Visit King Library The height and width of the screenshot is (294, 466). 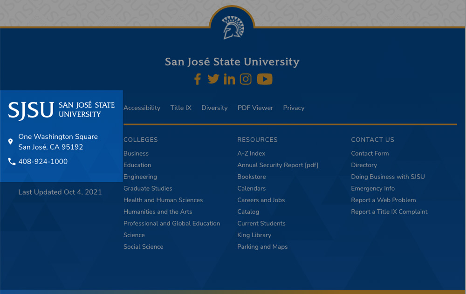254,235
